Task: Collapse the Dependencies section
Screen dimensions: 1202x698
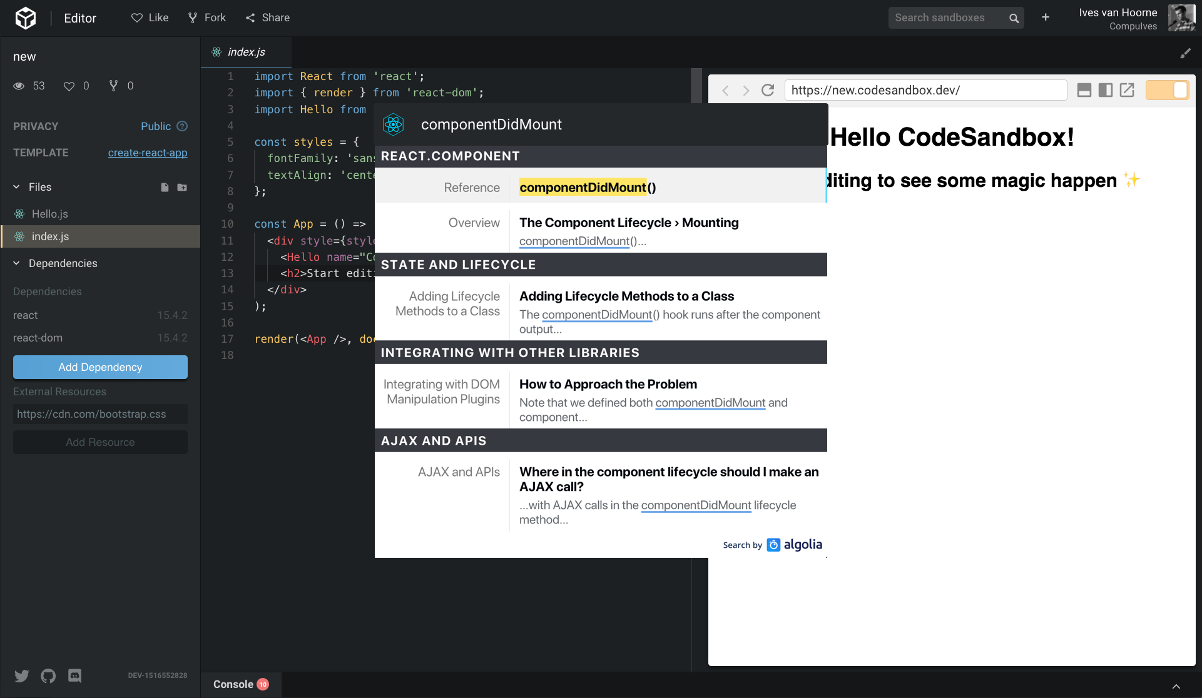Action: [x=17, y=263]
